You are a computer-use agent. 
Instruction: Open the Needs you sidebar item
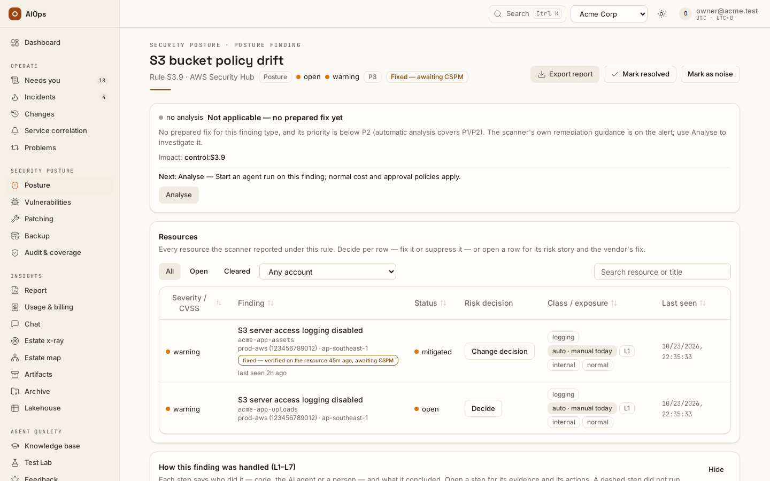60,81
